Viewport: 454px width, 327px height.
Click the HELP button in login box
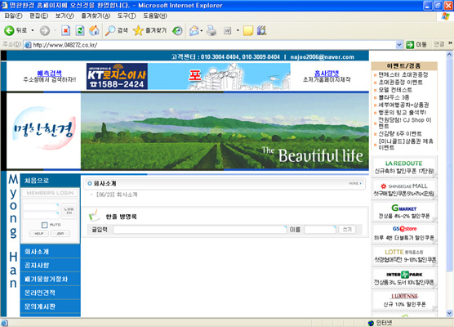(x=39, y=233)
